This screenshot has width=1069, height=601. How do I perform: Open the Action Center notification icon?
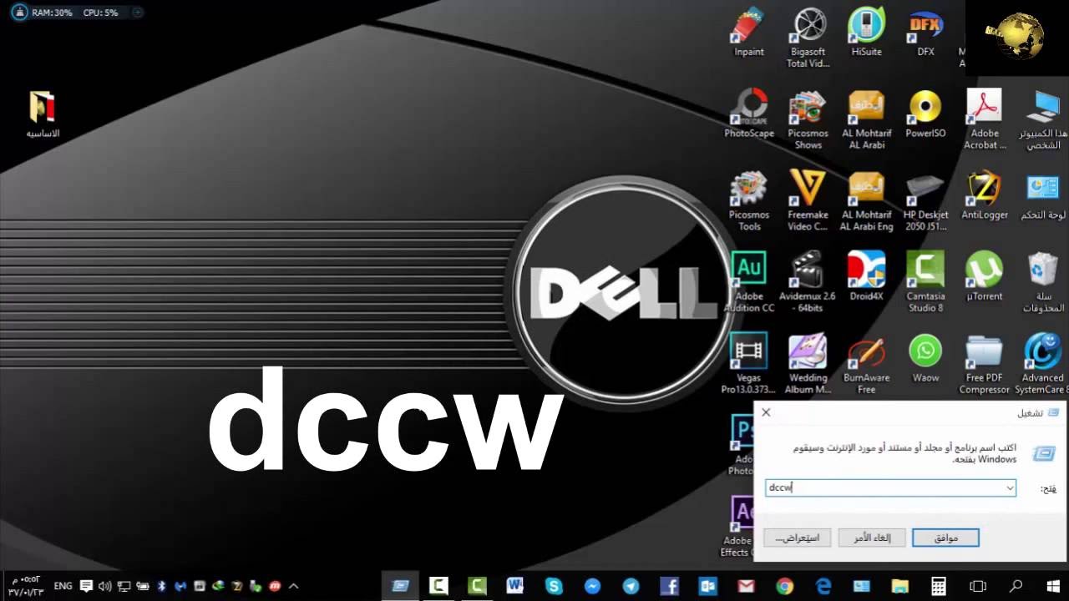click(86, 586)
